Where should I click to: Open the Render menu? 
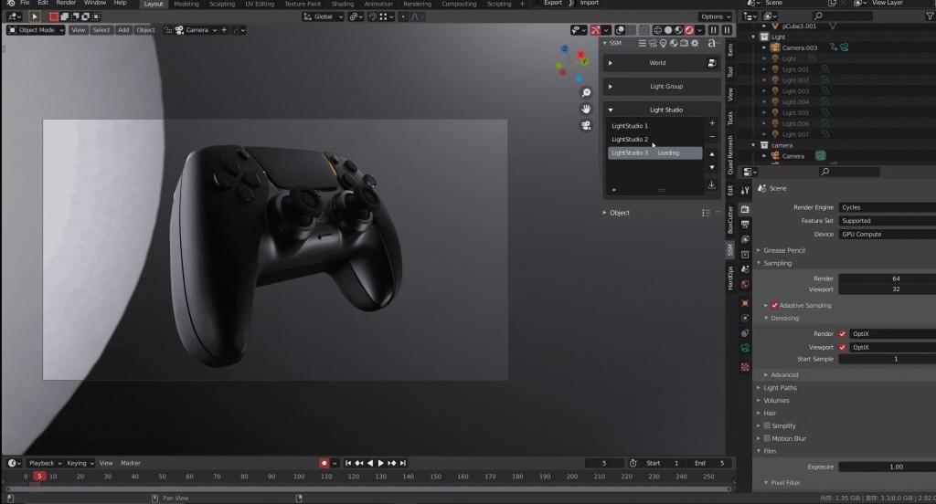point(66,3)
